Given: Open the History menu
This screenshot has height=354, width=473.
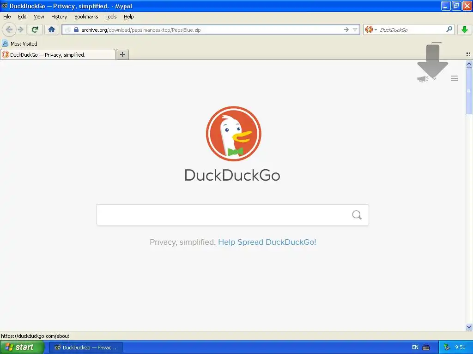Looking at the screenshot, I should [x=59, y=17].
